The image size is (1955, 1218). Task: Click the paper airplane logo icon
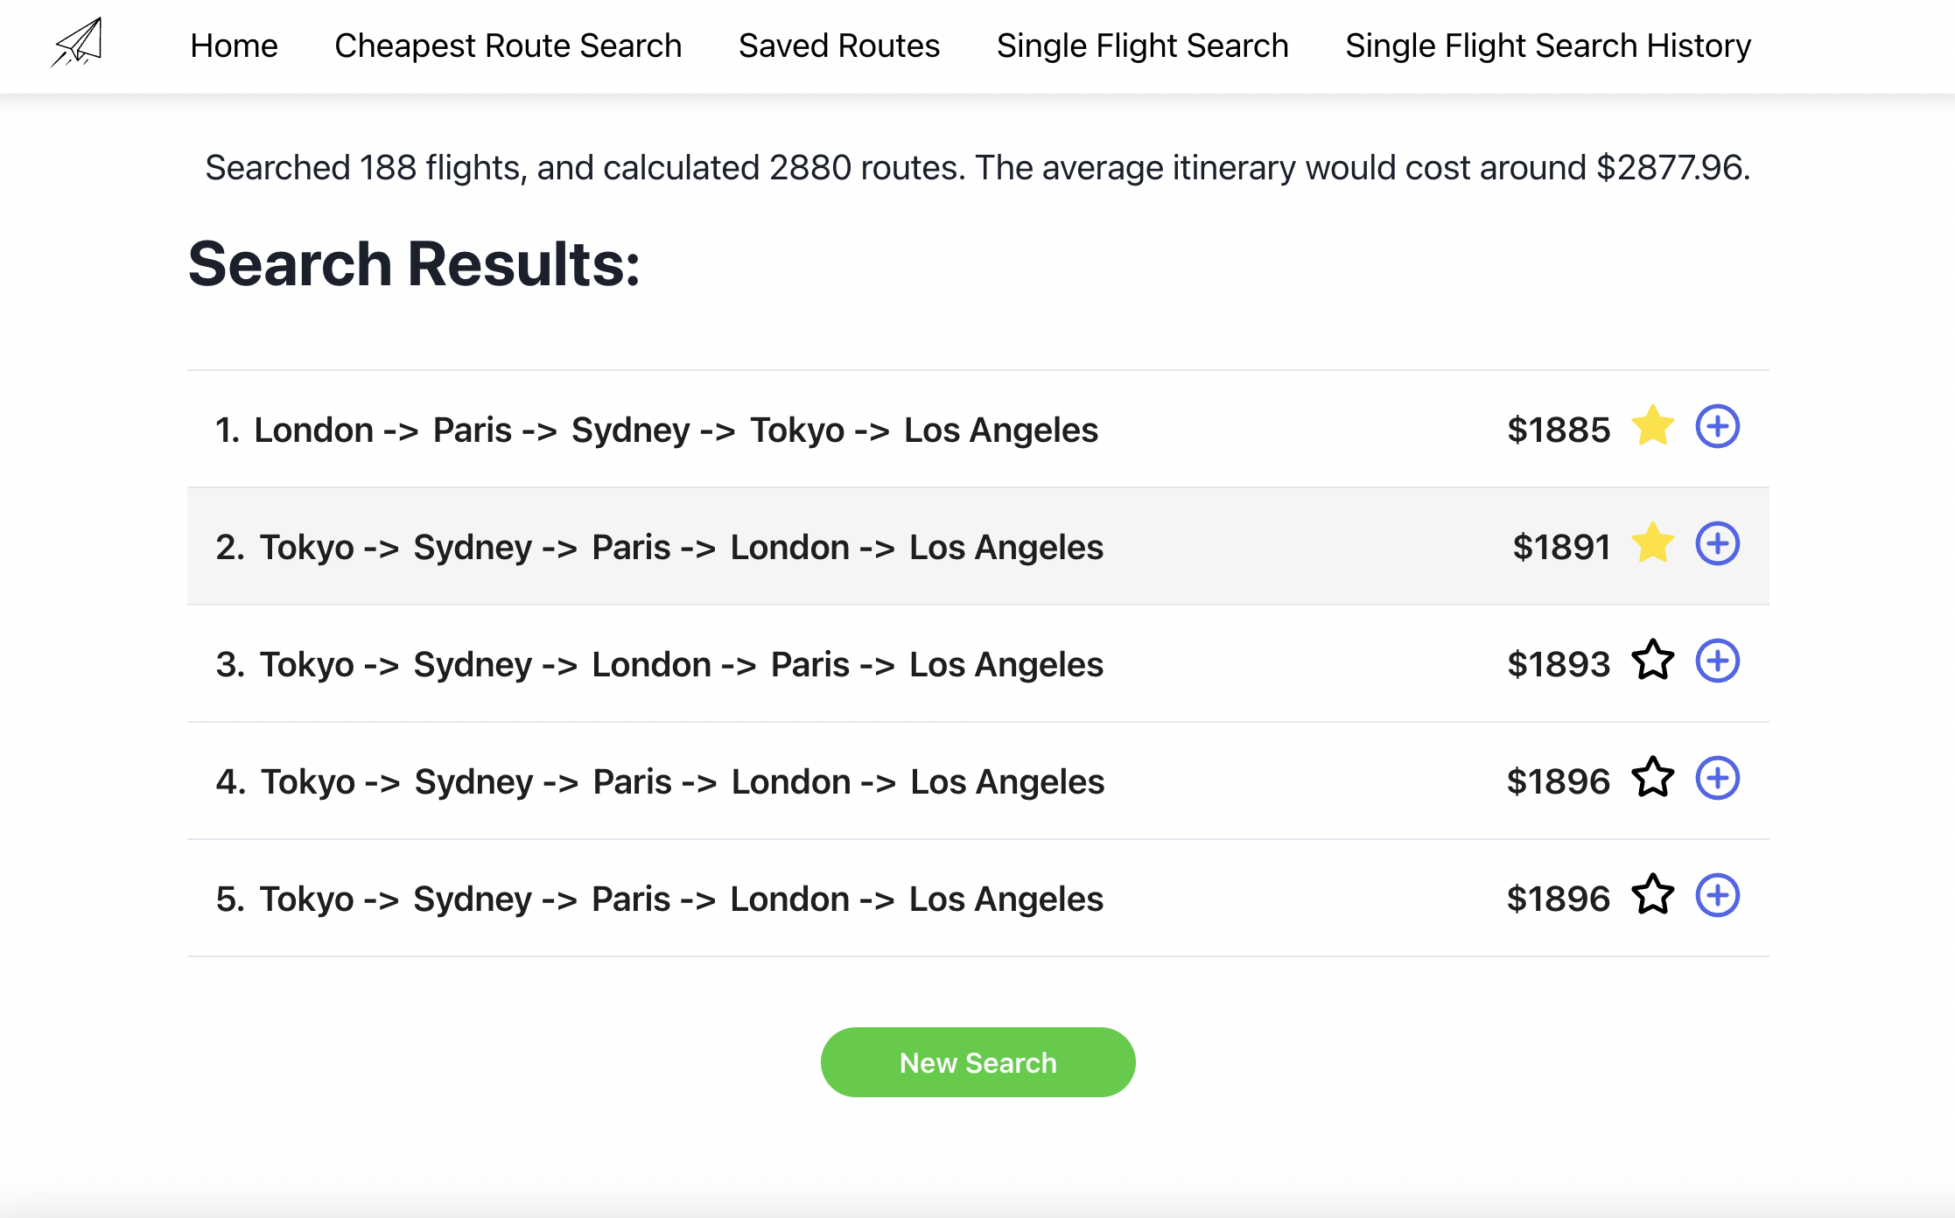77,43
